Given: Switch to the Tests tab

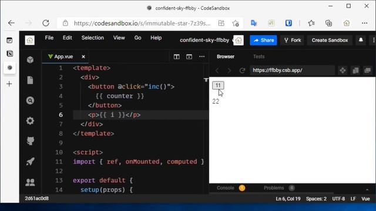Looking at the screenshot, I should pyautogui.click(x=258, y=57).
